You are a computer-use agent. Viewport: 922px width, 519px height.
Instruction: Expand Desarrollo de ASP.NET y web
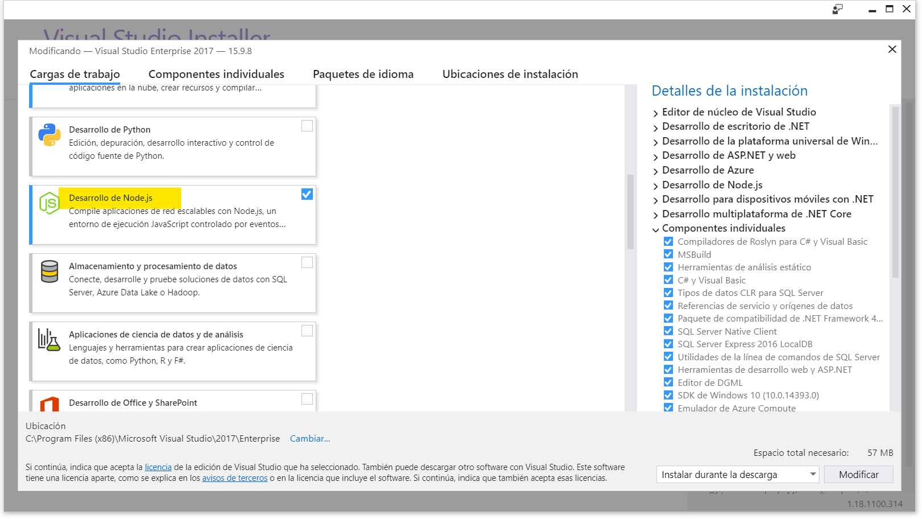656,156
